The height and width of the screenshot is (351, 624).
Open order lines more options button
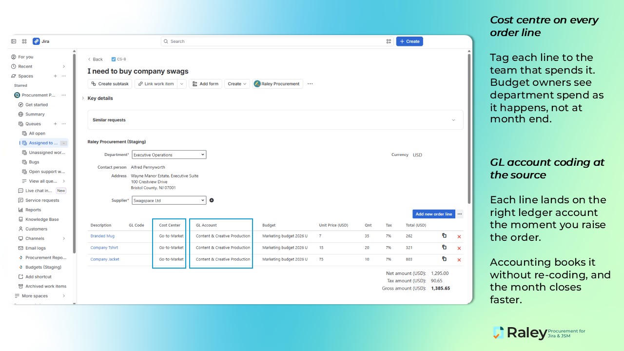[x=460, y=214]
